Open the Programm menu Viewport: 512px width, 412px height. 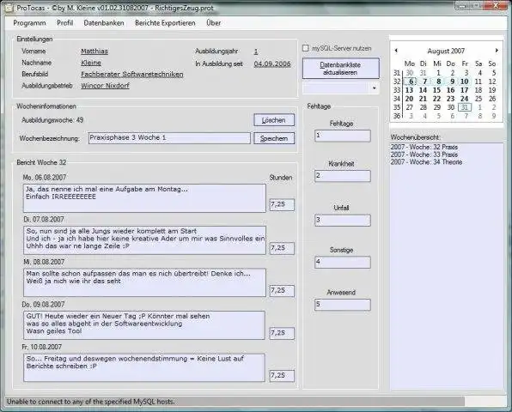(29, 23)
